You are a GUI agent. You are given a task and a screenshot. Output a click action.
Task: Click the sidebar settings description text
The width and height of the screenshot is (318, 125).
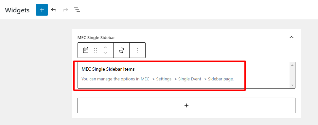click(158, 79)
